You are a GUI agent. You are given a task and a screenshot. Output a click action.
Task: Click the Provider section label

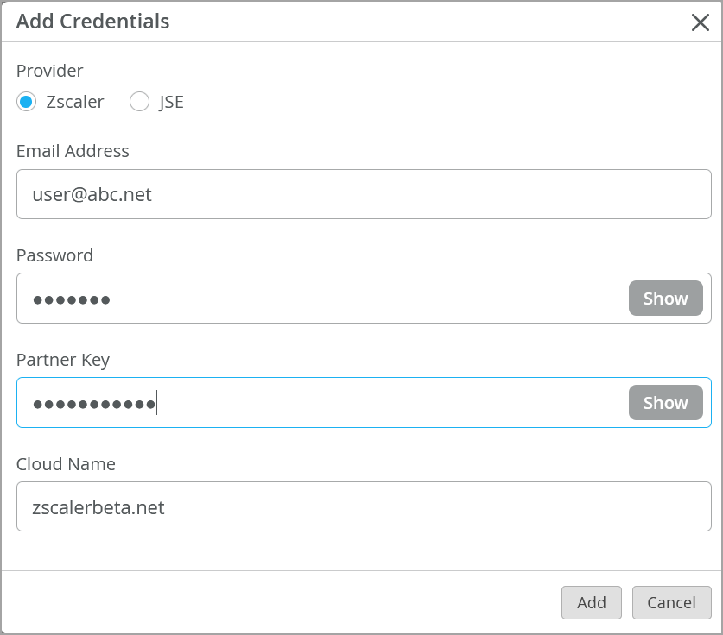50,71
